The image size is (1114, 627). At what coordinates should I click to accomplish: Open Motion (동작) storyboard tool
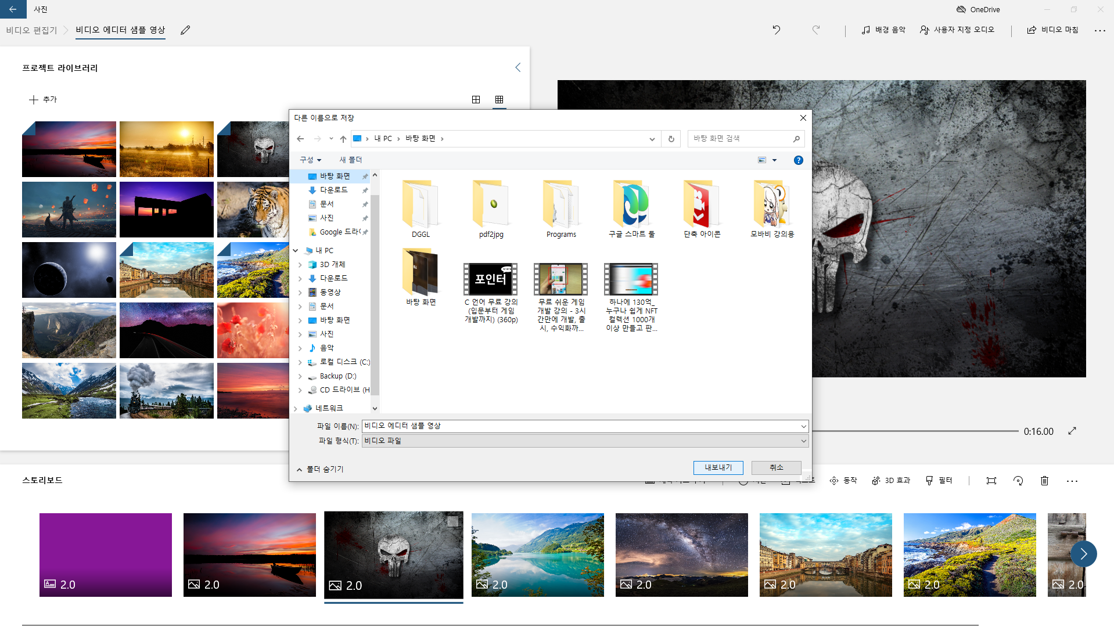[843, 481]
